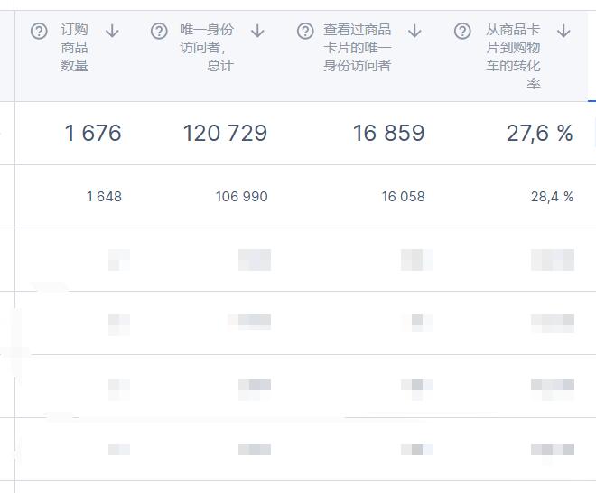The width and height of the screenshot is (596, 493).
Task: Select the total value 16 859
Action: click(388, 133)
